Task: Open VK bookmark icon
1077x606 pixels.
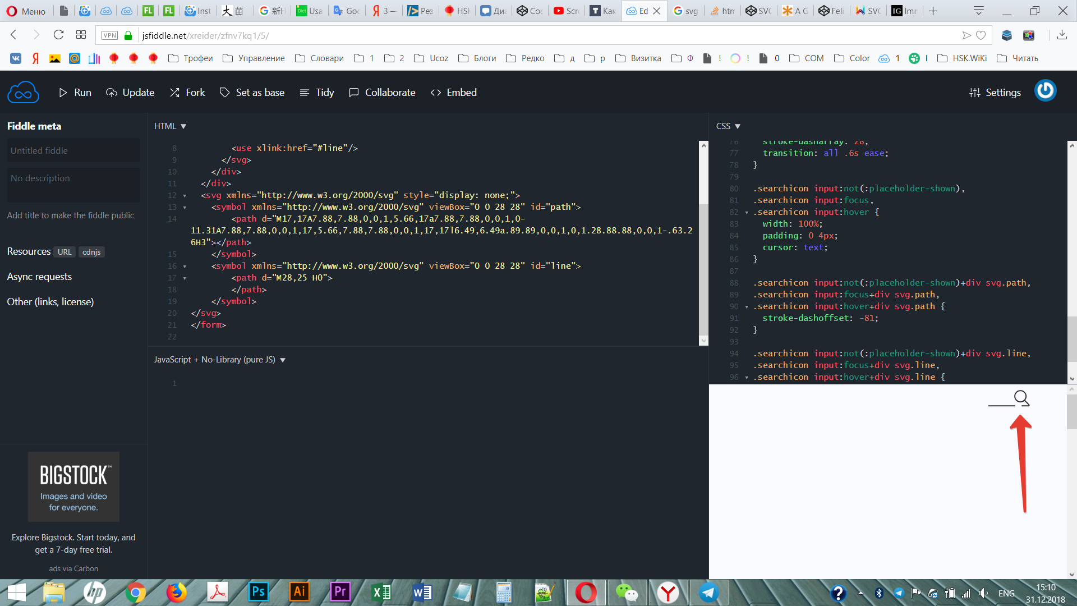Action: coord(16,58)
